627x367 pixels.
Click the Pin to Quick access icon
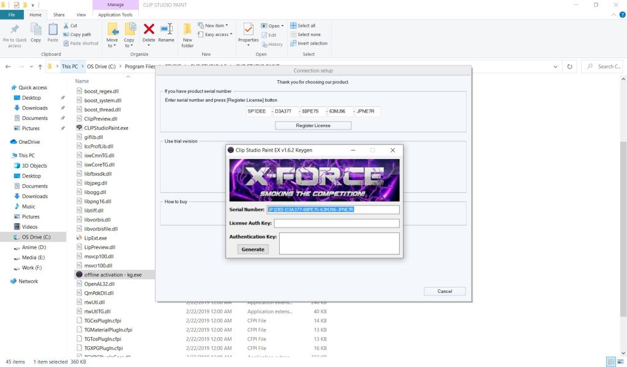click(x=14, y=30)
